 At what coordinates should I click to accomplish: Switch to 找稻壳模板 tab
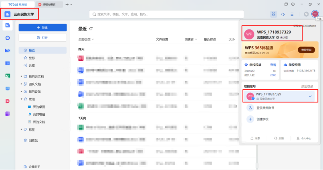[x=49, y=4]
